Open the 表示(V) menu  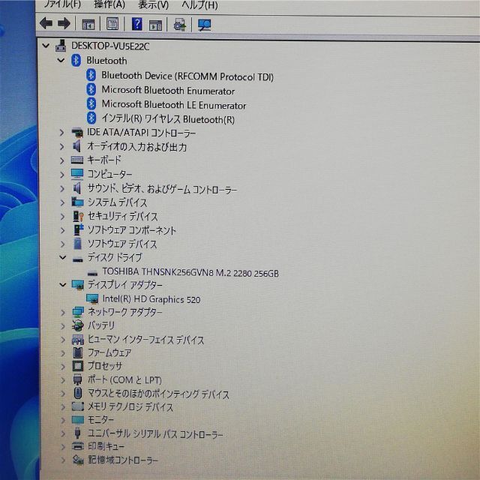153,4
